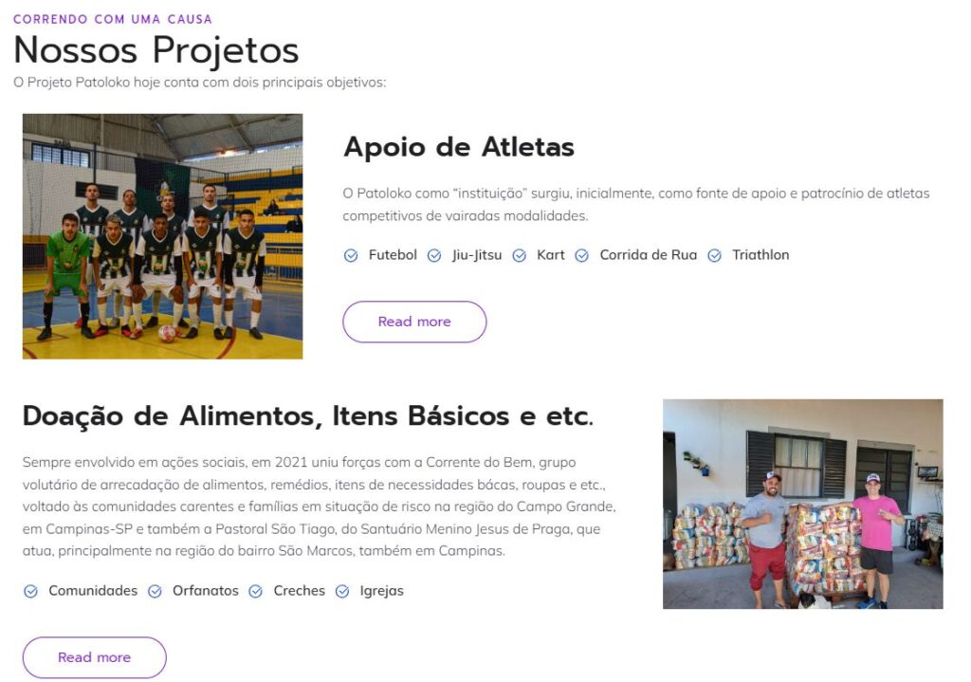Open the futsal team photo

coord(162,236)
